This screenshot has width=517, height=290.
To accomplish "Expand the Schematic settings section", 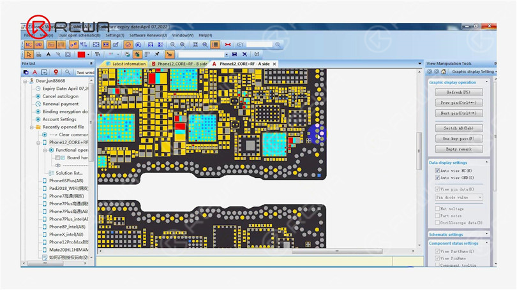I will (486, 234).
